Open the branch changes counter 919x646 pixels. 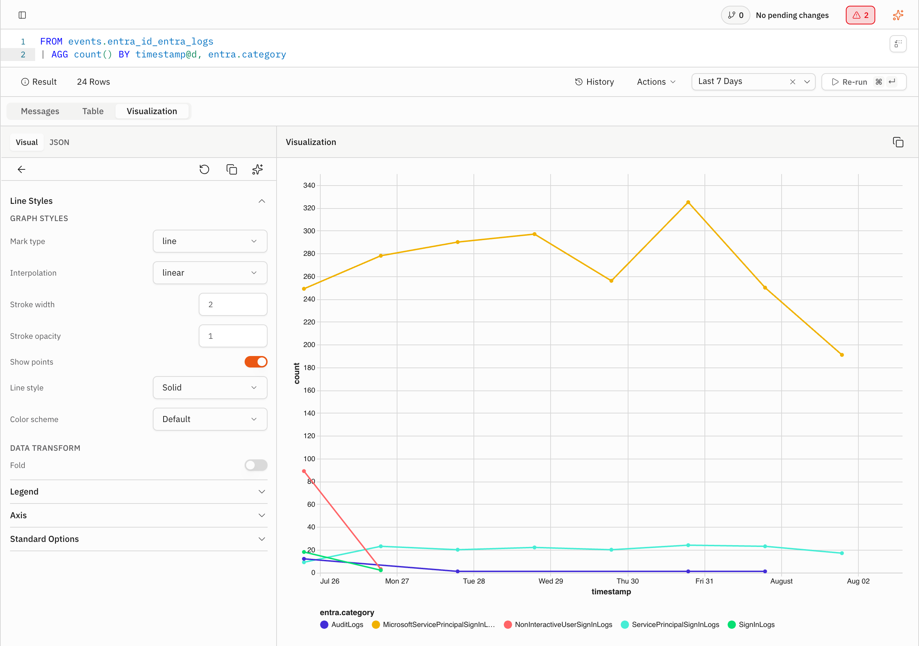pos(735,15)
